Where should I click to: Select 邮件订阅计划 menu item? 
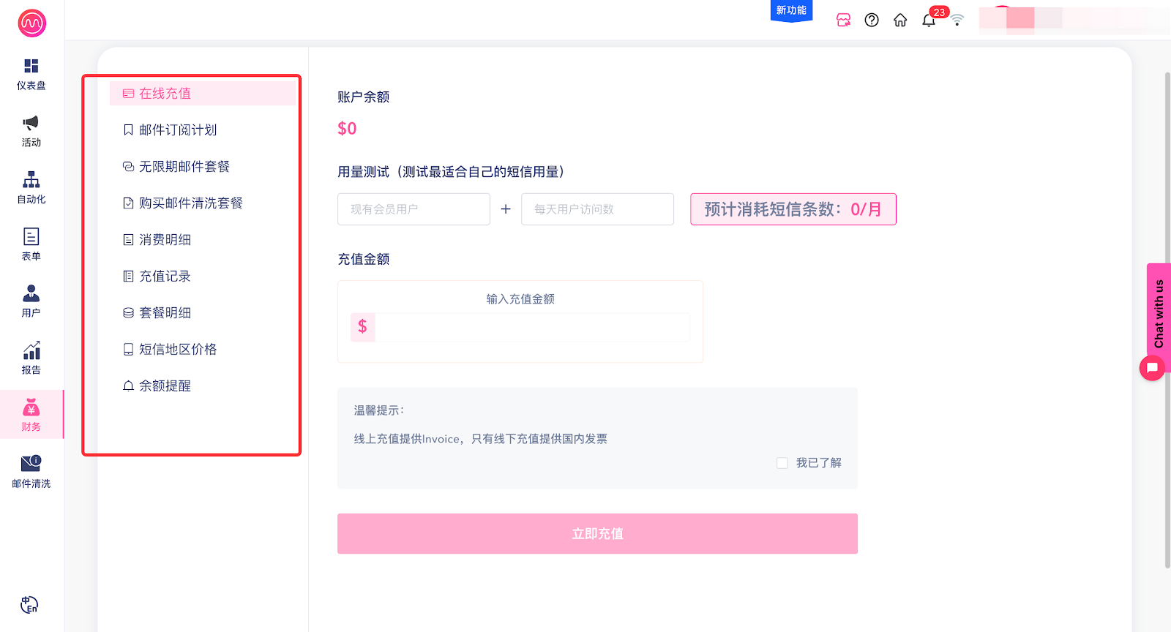pyautogui.click(x=178, y=130)
